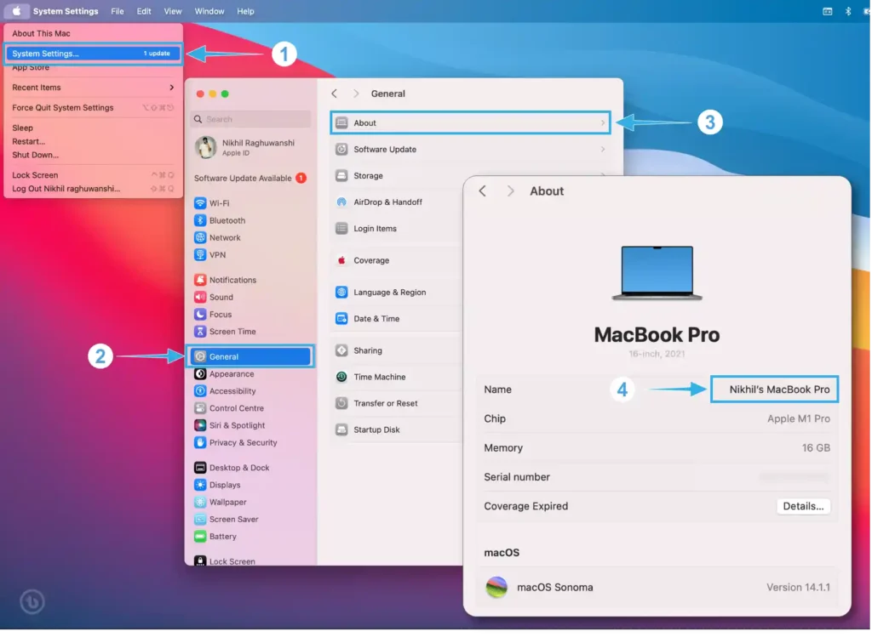
Task: Select the Bluetooth sidebar icon
Action: pos(200,220)
